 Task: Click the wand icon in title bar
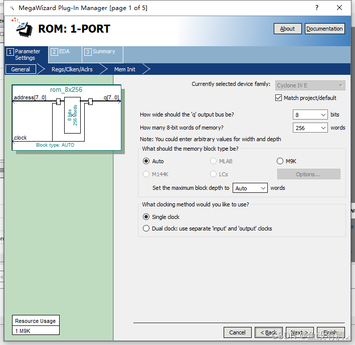(12, 8)
